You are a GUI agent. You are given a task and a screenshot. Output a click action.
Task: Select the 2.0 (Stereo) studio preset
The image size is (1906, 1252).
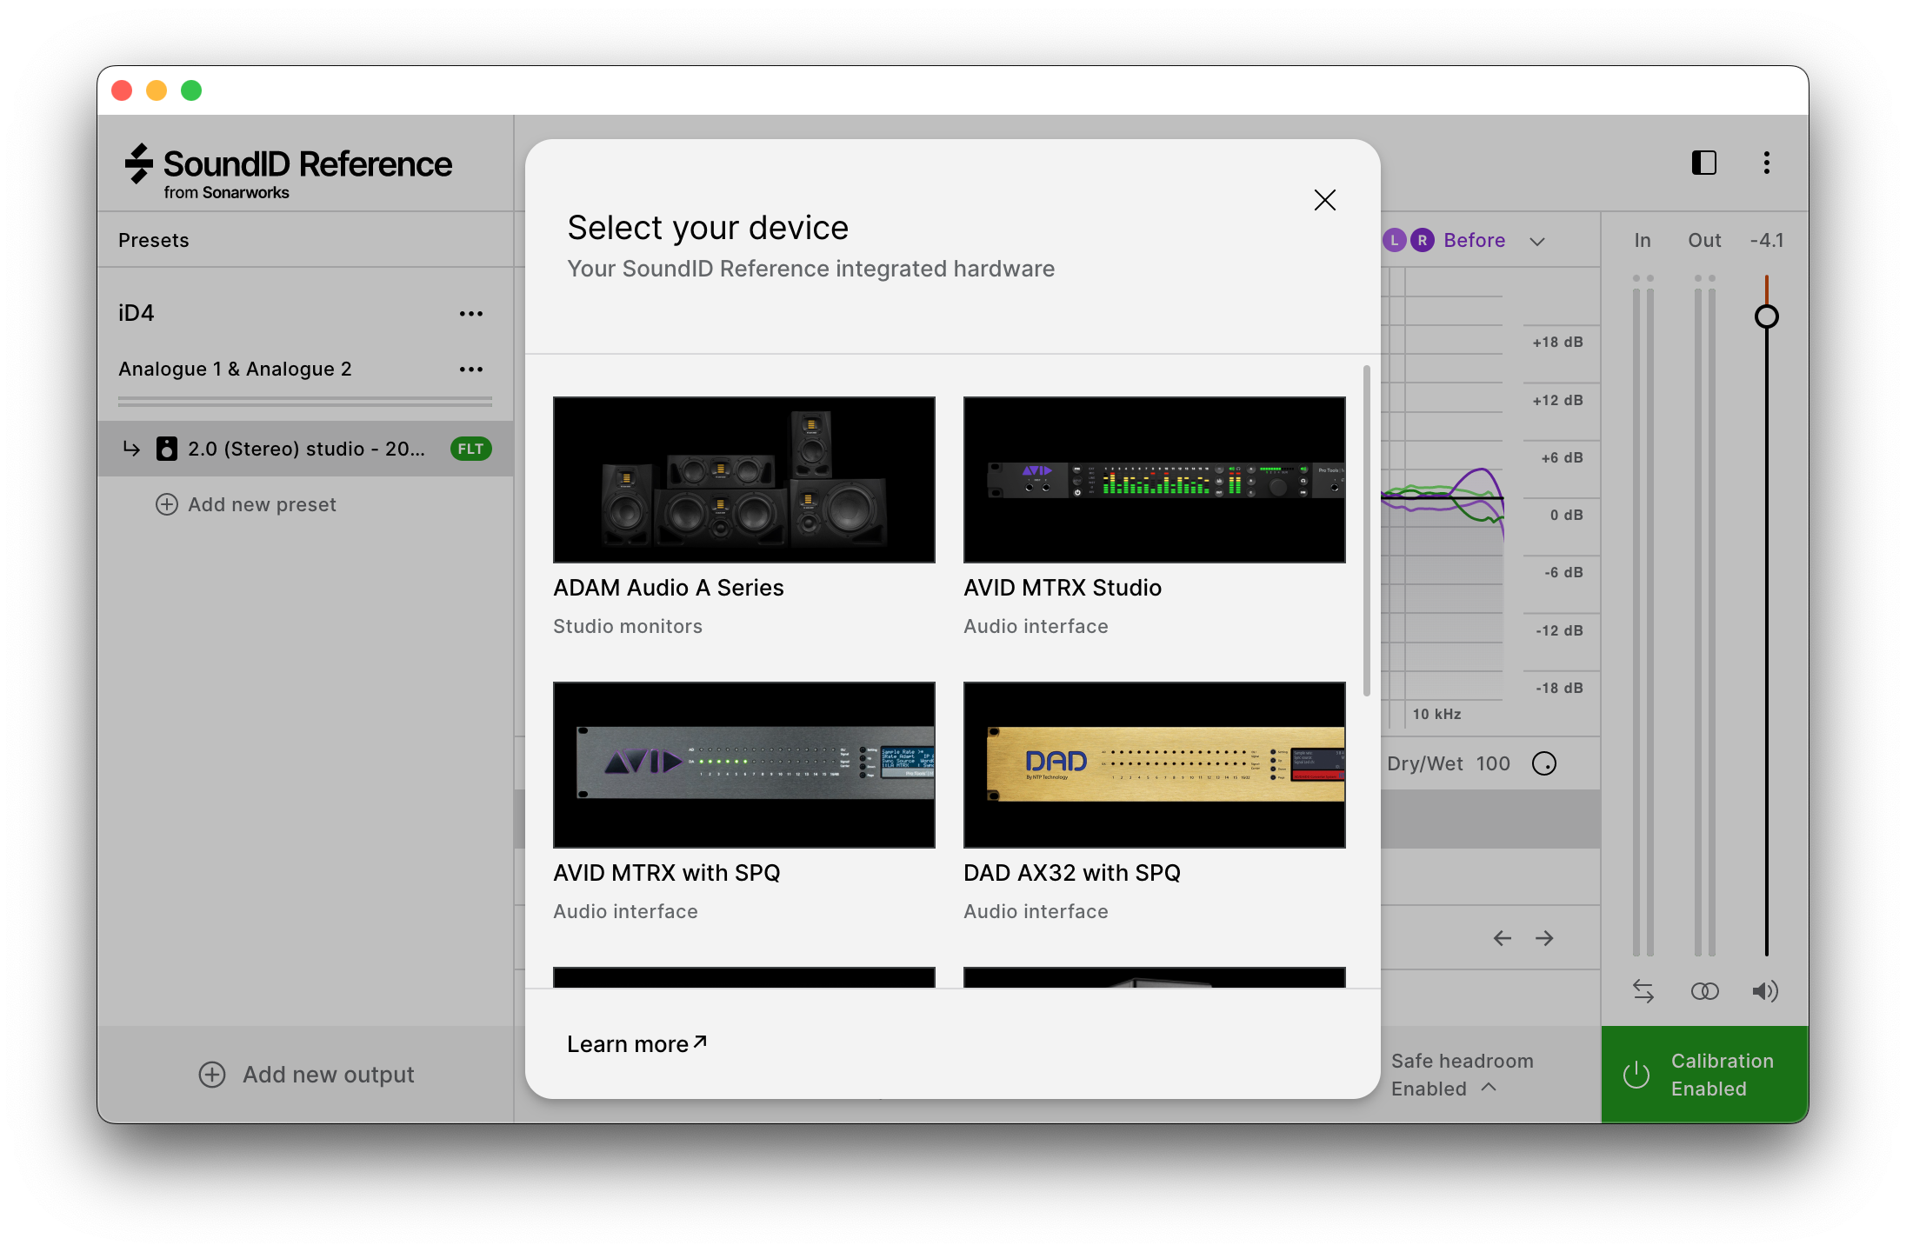[x=305, y=449]
